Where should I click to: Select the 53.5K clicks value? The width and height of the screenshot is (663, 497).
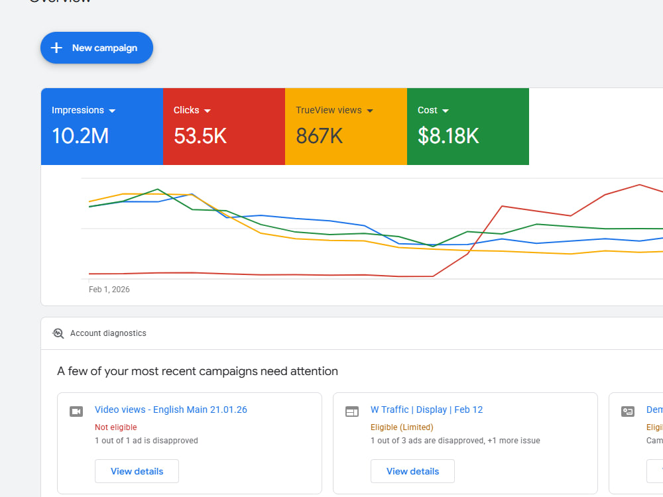coord(200,136)
